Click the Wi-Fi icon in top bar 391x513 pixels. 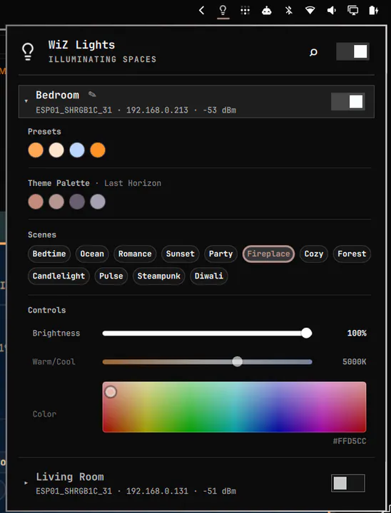(310, 11)
